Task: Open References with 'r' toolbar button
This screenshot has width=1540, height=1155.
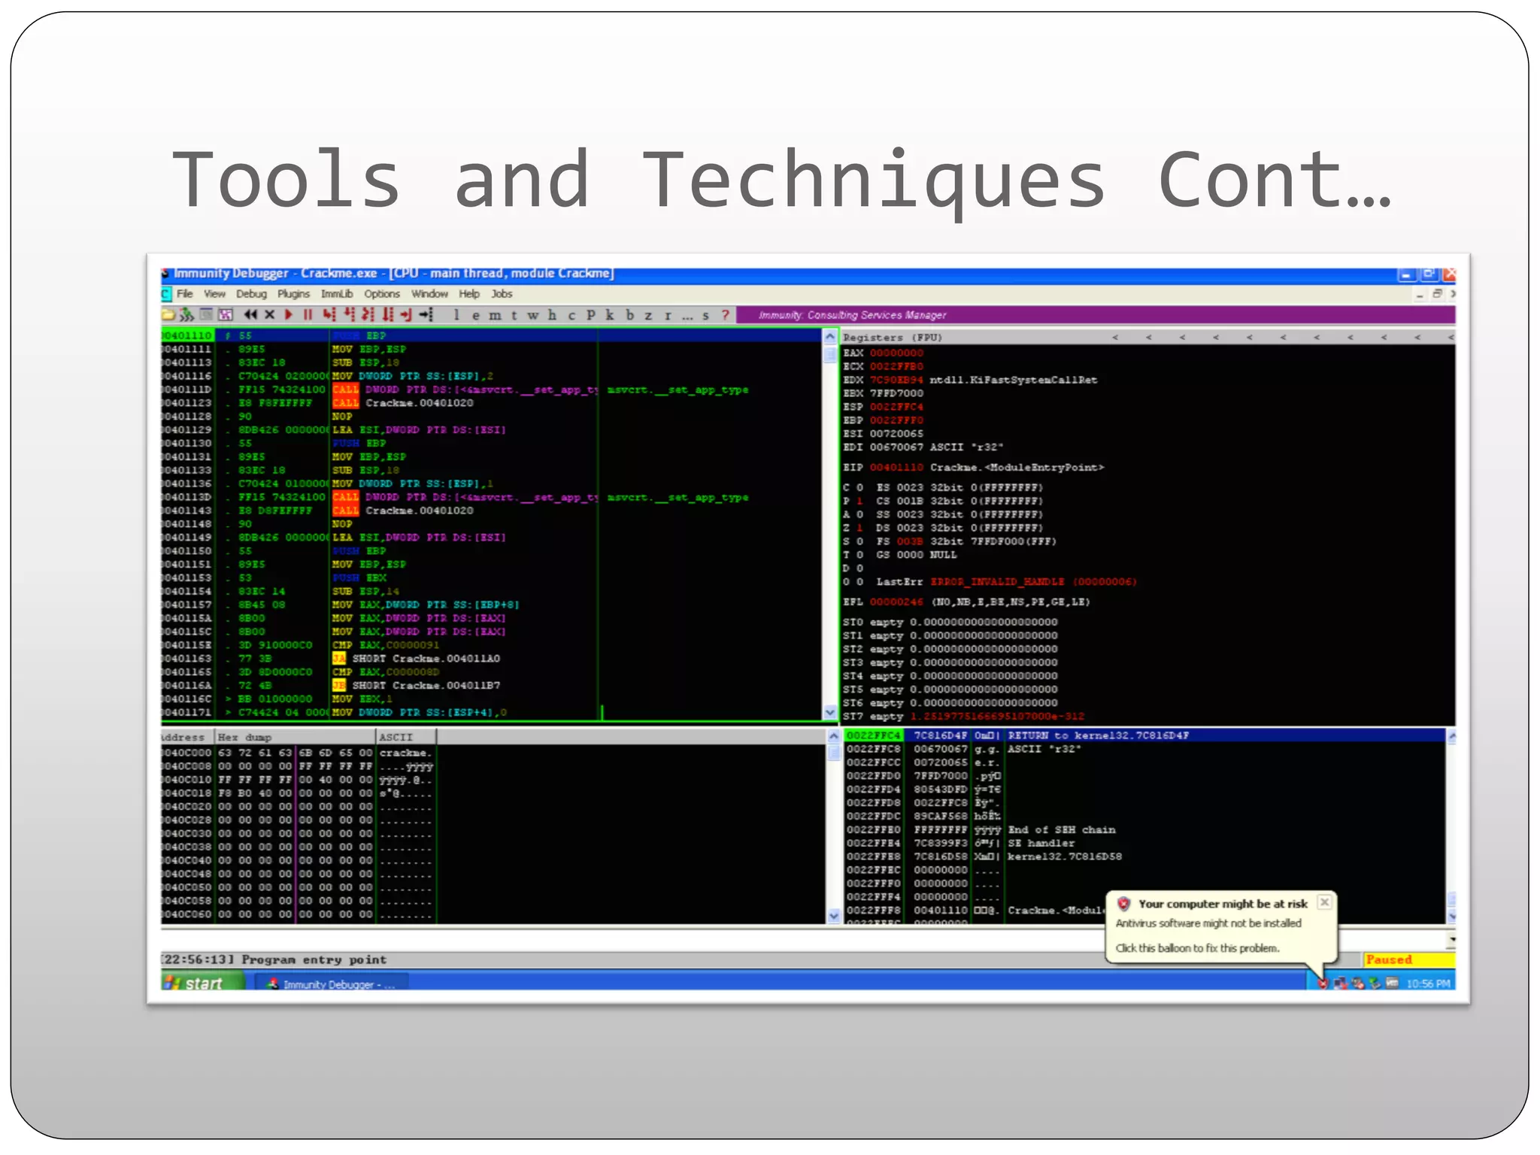Action: (668, 315)
